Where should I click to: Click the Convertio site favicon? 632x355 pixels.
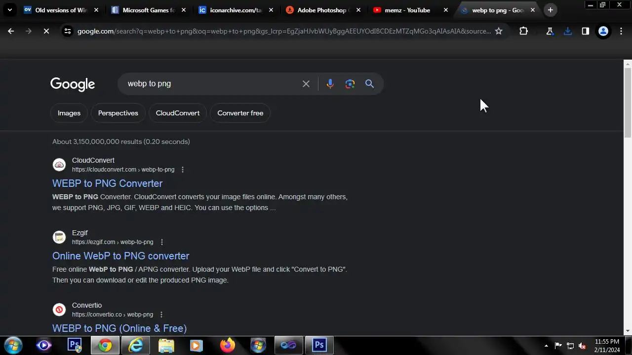coord(59,310)
